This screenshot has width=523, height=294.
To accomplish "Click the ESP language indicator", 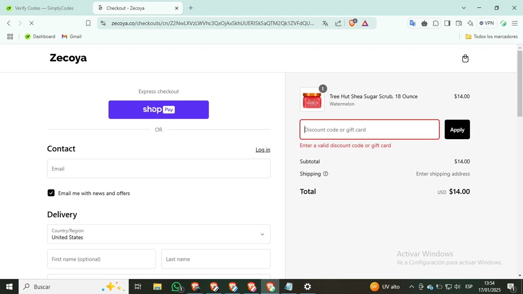I will coord(469,287).
